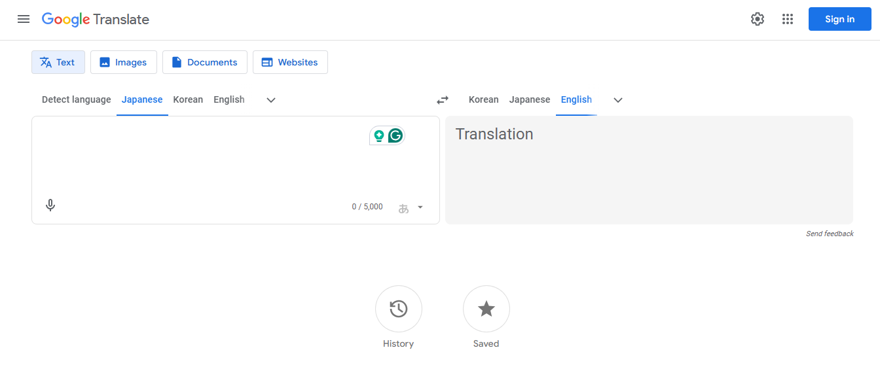
Task: Open the Send feedback link
Action: tap(830, 234)
